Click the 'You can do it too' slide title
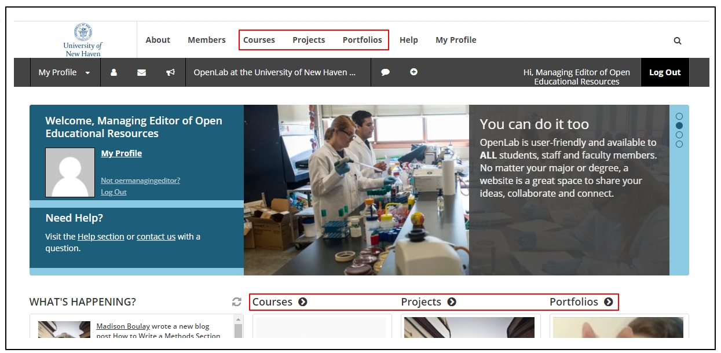 click(535, 124)
